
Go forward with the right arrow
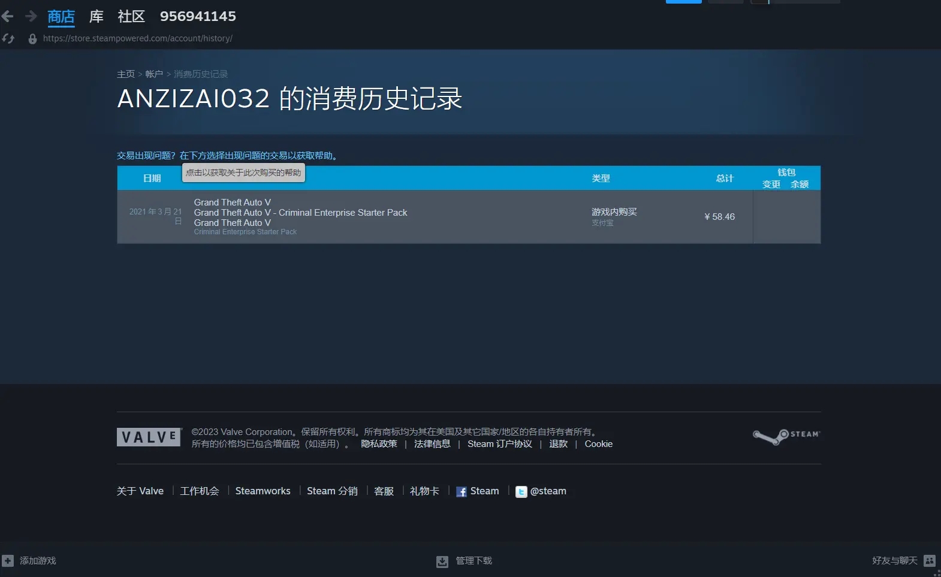[31, 16]
